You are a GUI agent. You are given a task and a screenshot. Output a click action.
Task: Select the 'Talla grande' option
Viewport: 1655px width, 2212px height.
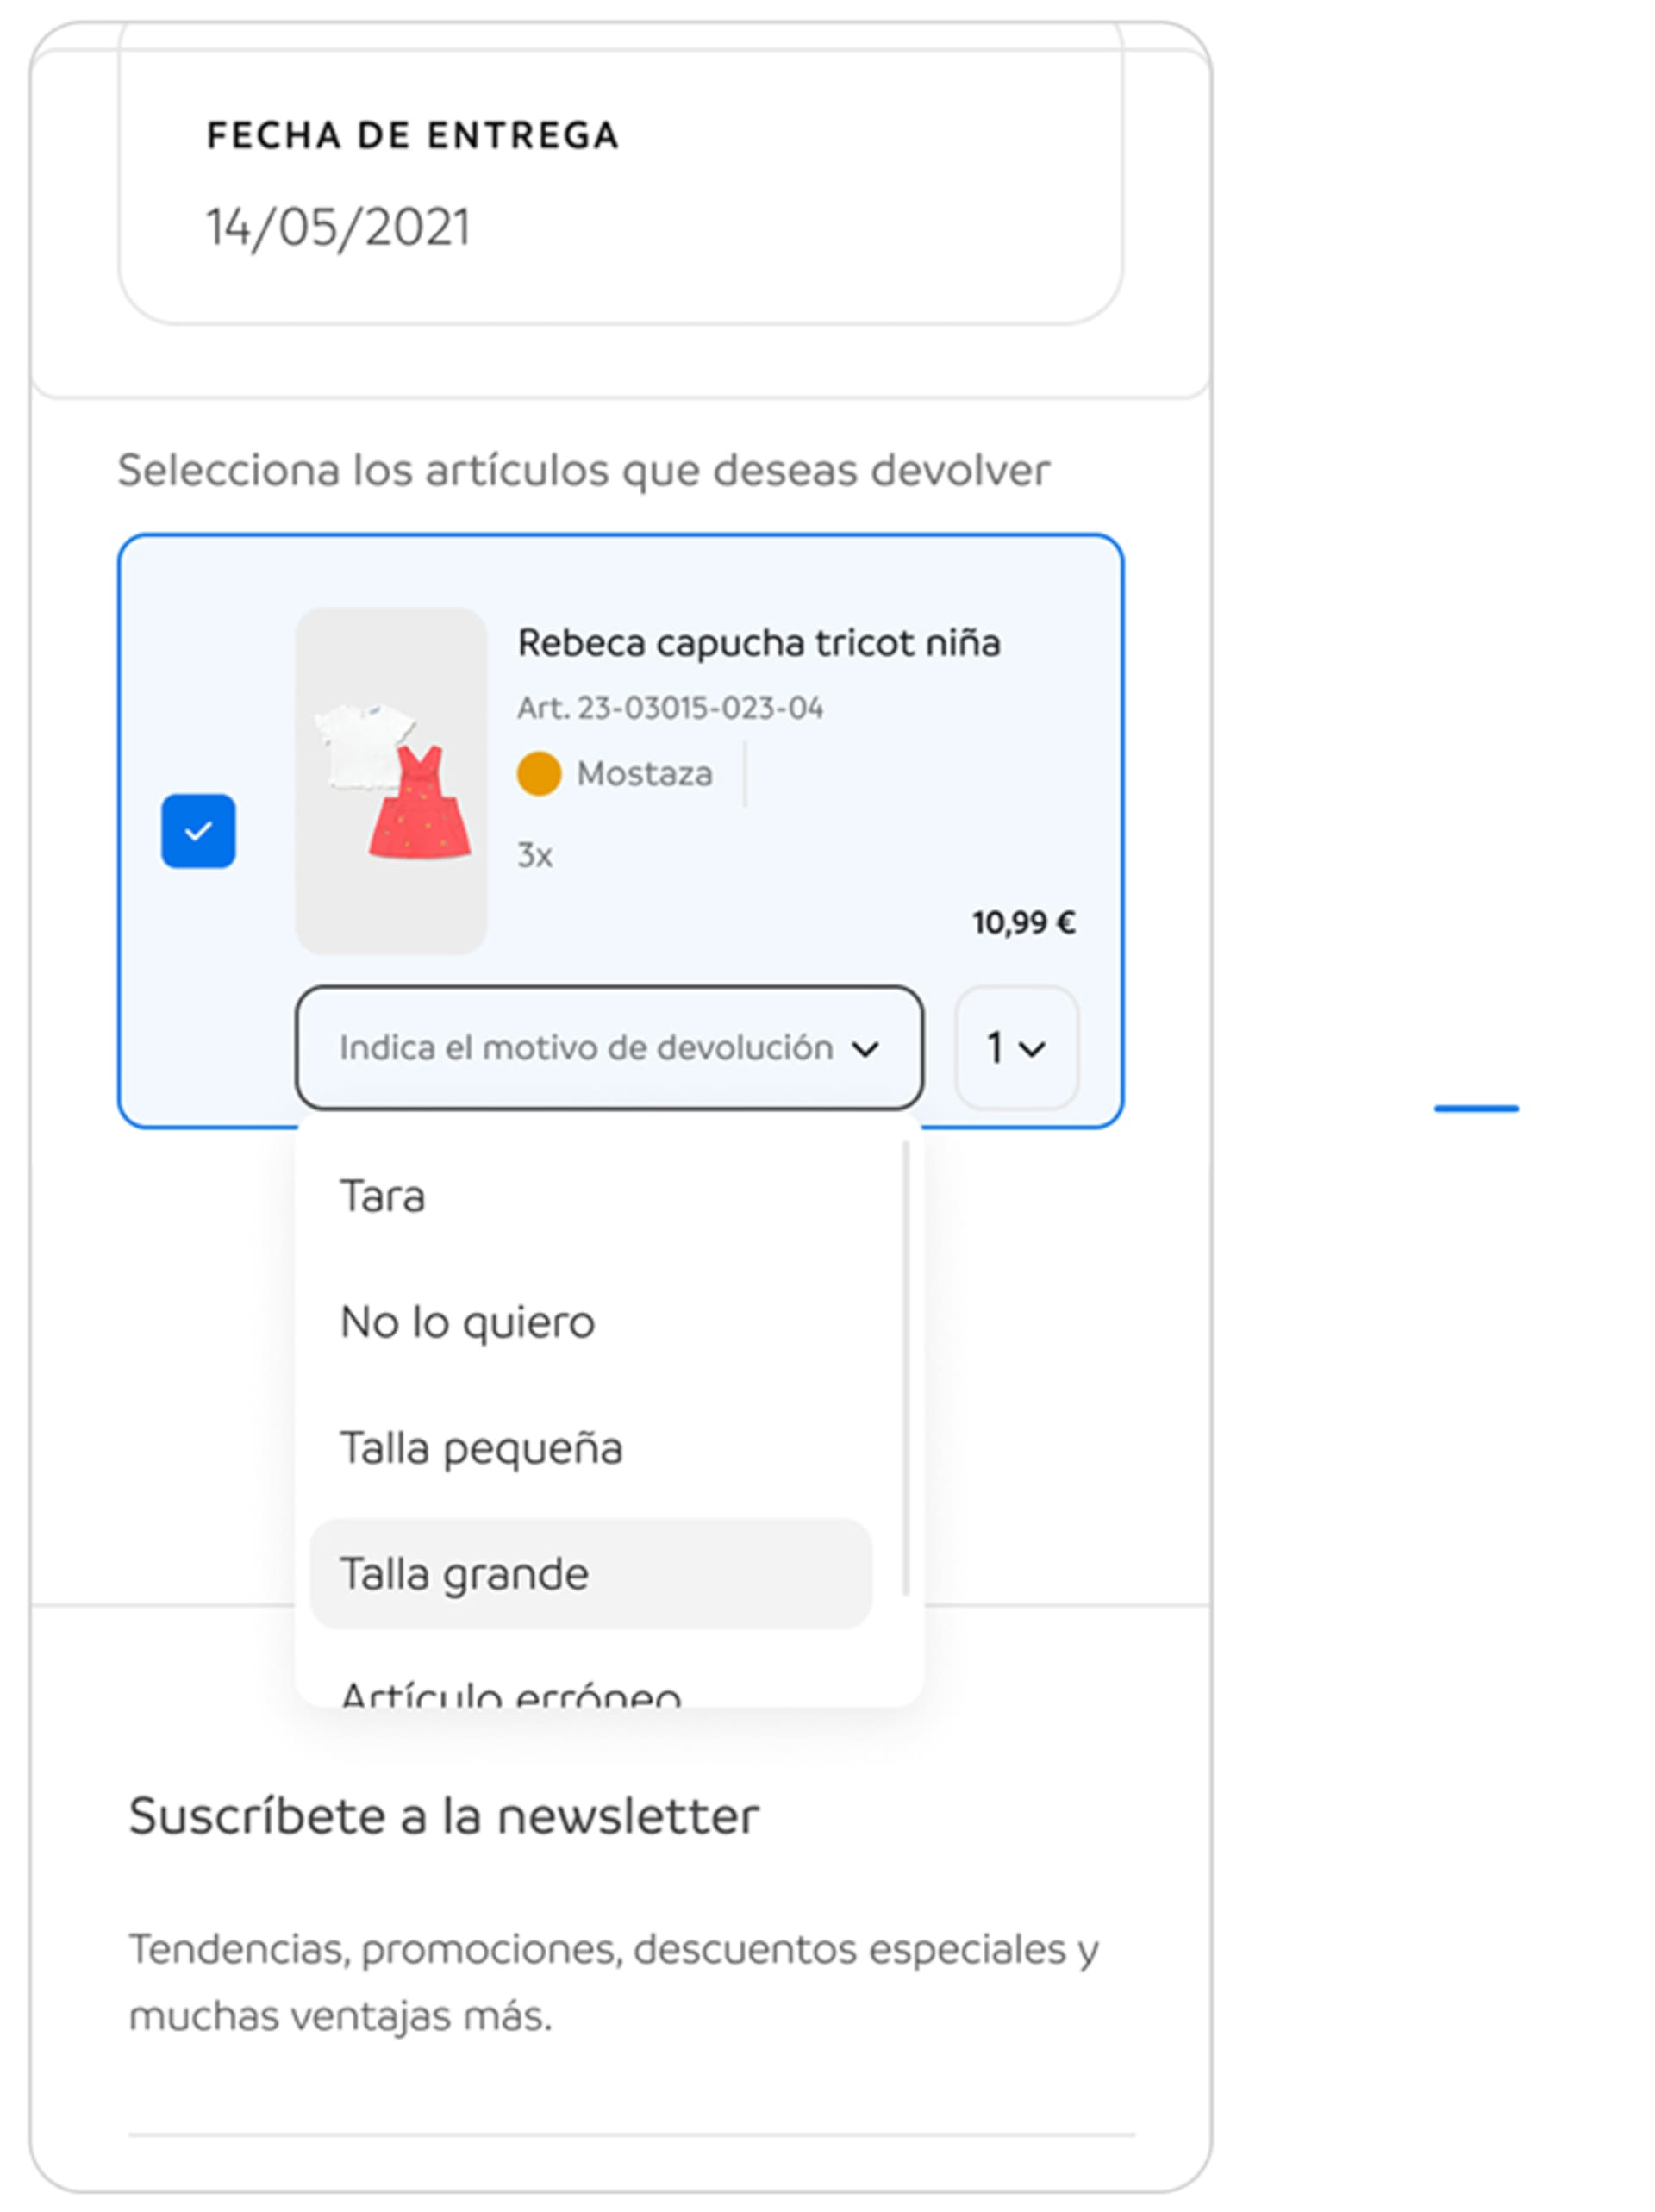pos(591,1574)
